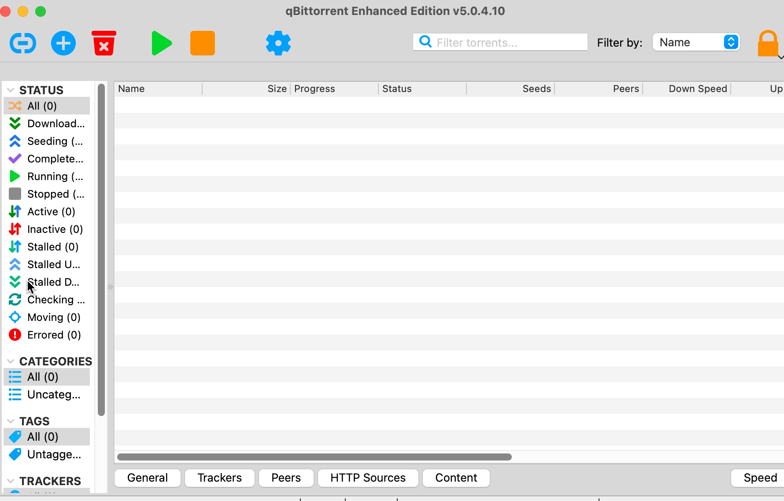Click the Stalled Uploading filter icon
The image size is (784, 501).
pos(15,264)
